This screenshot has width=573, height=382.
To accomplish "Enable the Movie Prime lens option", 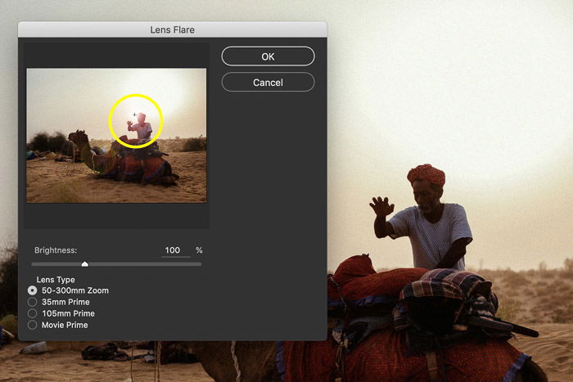I will [33, 325].
